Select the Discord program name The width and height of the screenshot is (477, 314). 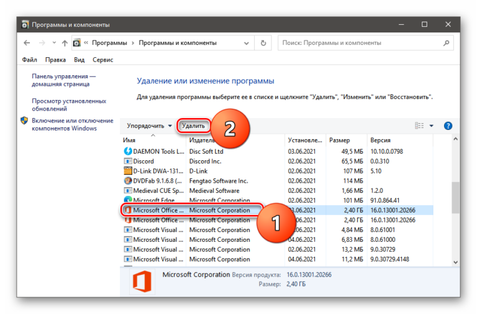pos(143,161)
